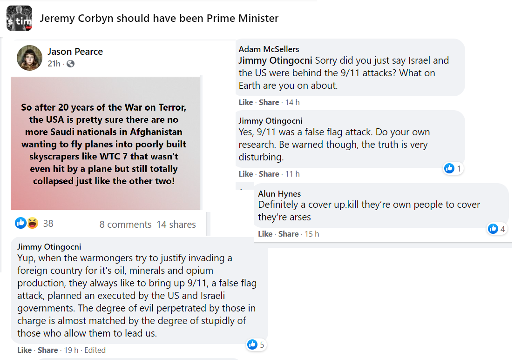Click Jason Pearce's name on the post
Image resolution: width=528 pixels, height=364 pixels.
tap(75, 52)
